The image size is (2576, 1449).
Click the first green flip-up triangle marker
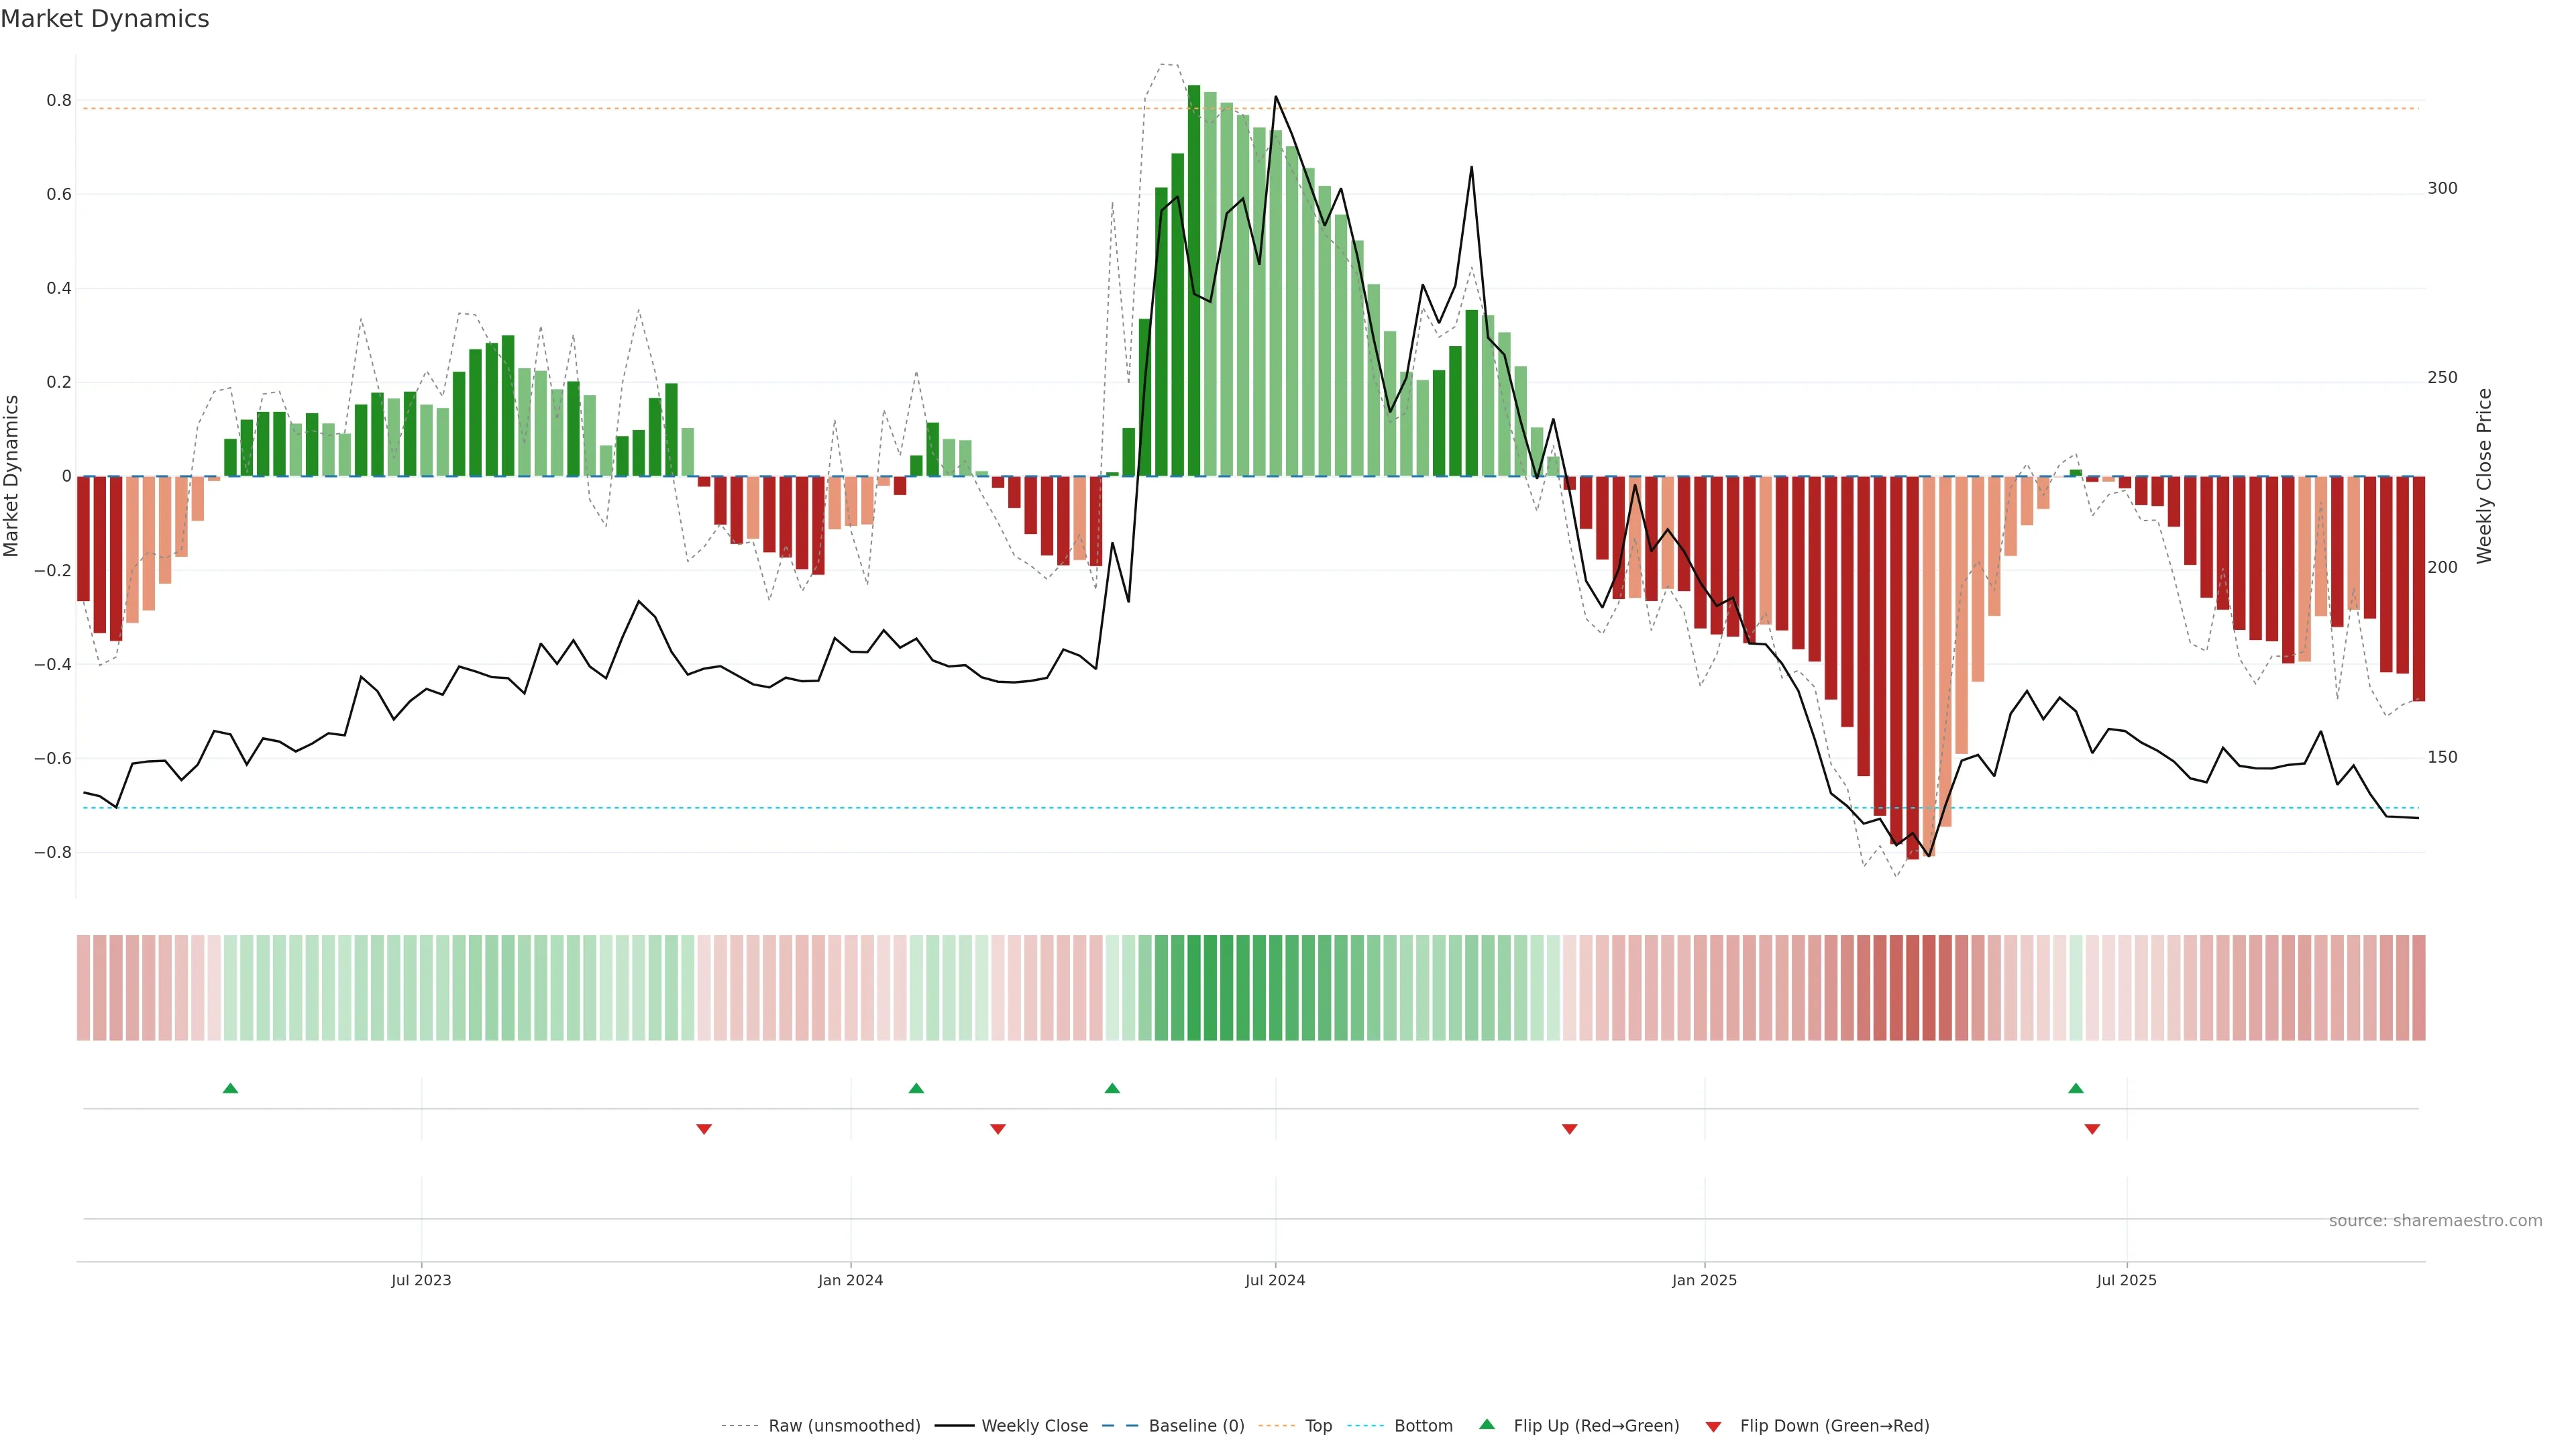pyautogui.click(x=230, y=1088)
